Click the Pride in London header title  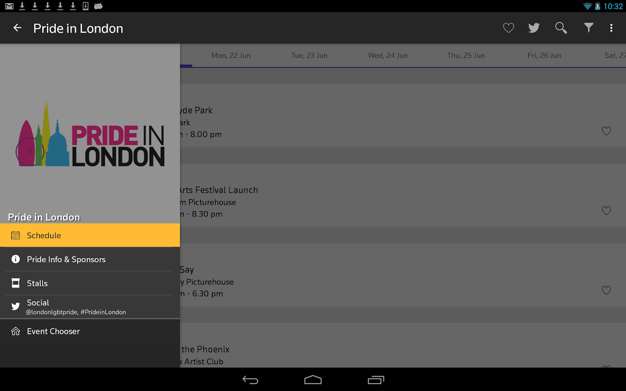pyautogui.click(x=78, y=29)
